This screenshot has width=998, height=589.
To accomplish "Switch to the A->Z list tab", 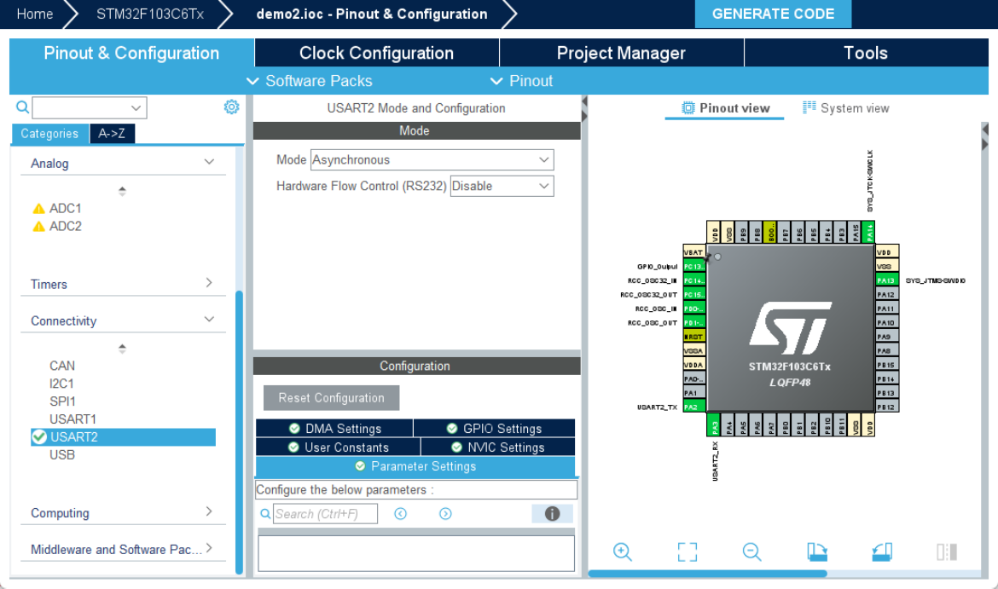I will 112,134.
